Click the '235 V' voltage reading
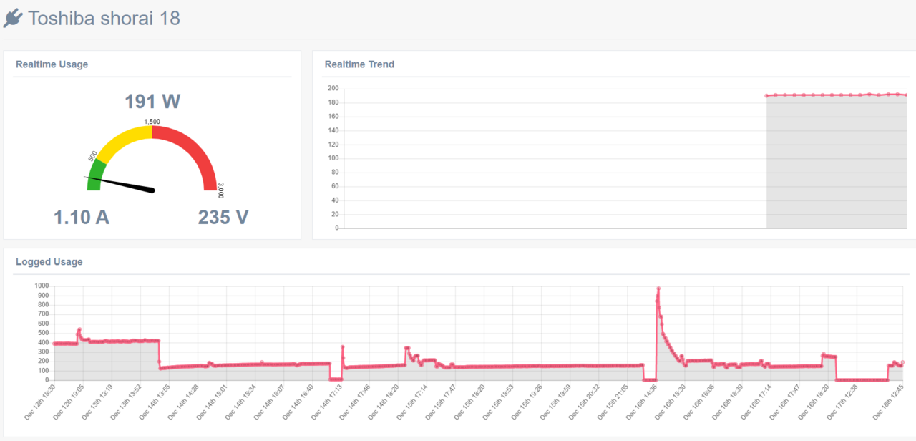 pos(223,217)
